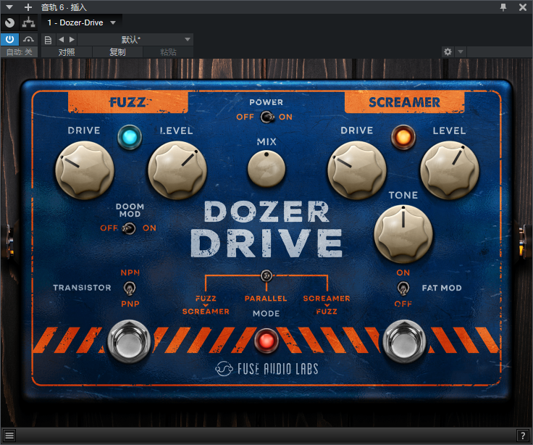Flip the DOOM MOD switch

[129, 228]
